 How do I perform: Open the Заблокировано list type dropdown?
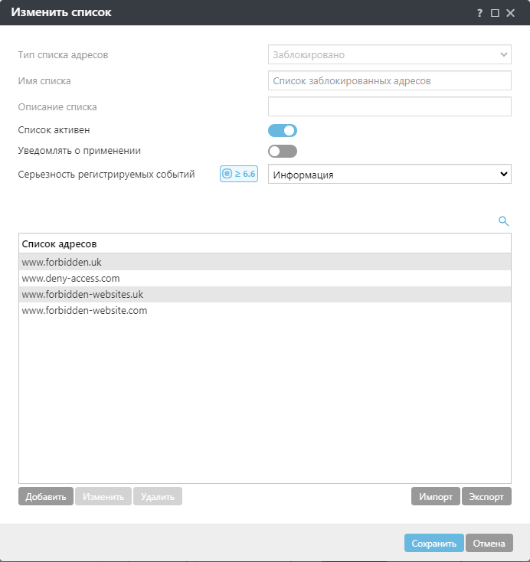pyautogui.click(x=389, y=55)
